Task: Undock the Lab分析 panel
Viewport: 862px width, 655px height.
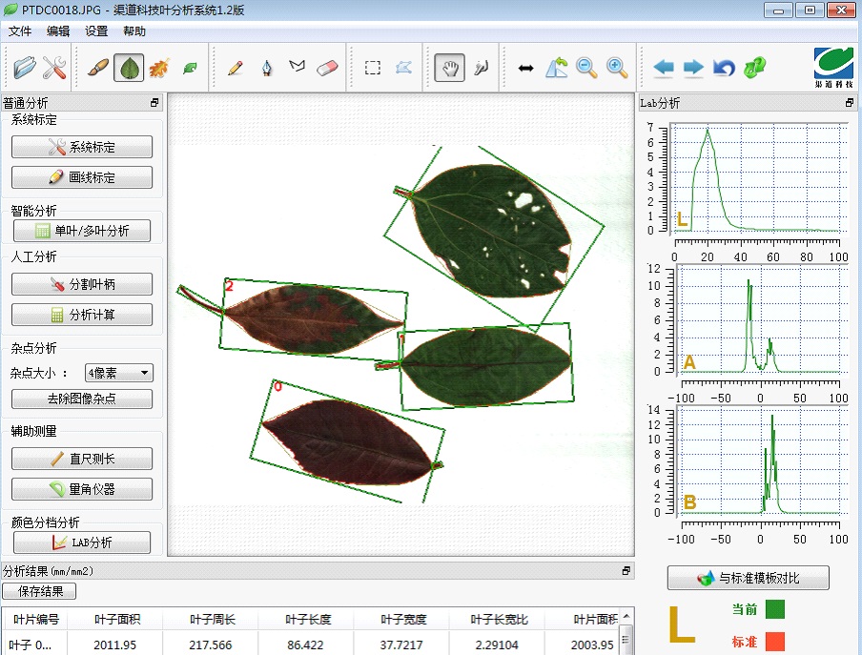Action: [x=850, y=103]
